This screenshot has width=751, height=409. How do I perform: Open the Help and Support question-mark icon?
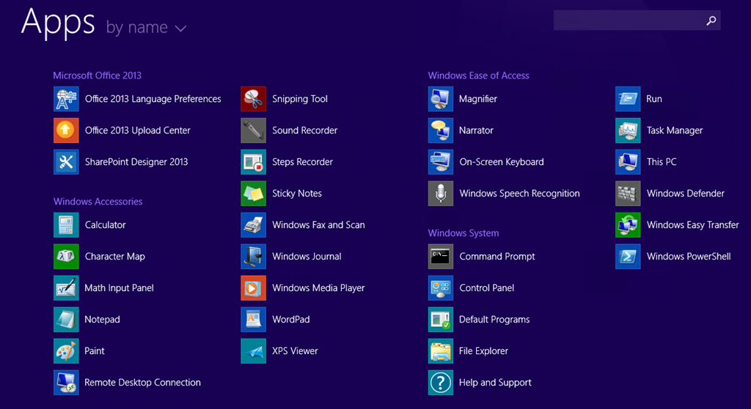click(441, 383)
